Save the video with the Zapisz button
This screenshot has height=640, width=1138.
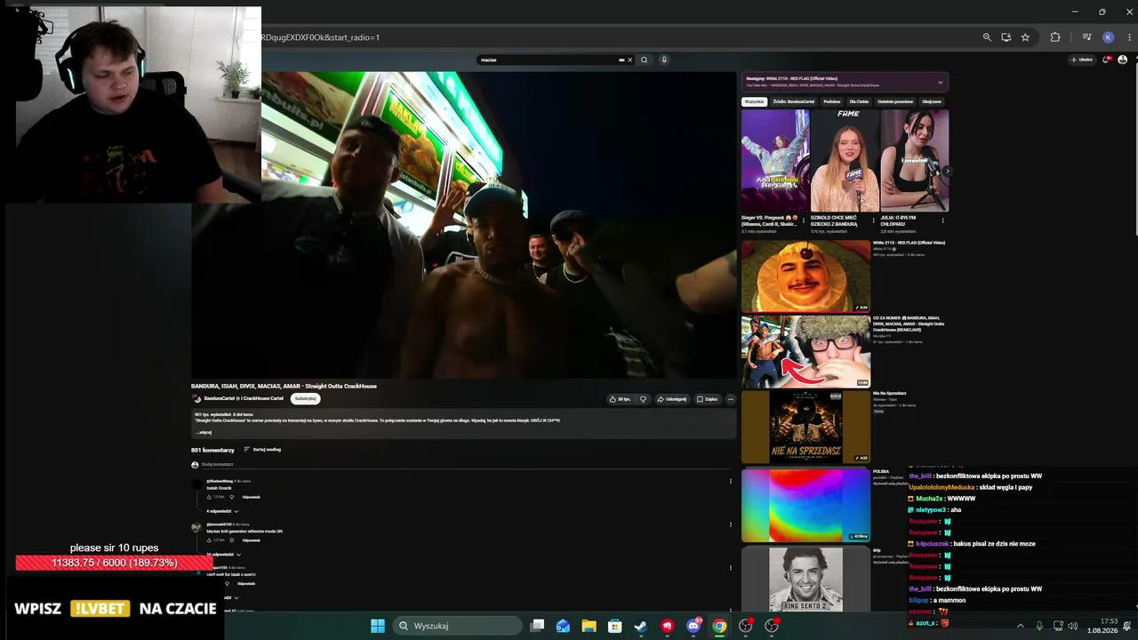[x=708, y=399]
